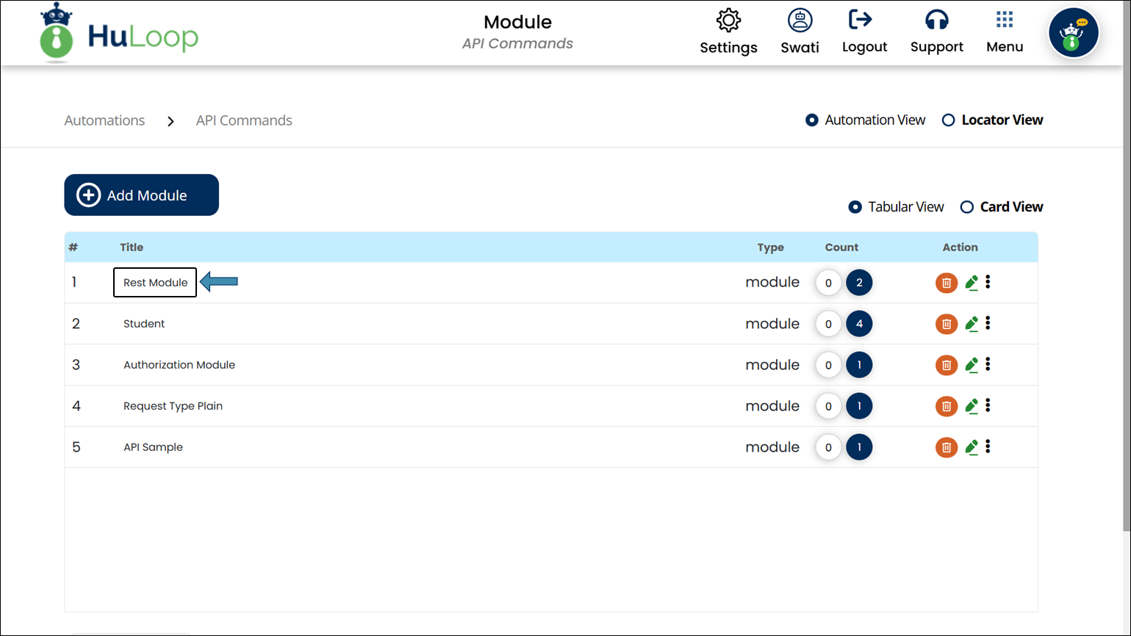Delete the Rest Module row
This screenshot has width=1131, height=636.
[947, 283]
